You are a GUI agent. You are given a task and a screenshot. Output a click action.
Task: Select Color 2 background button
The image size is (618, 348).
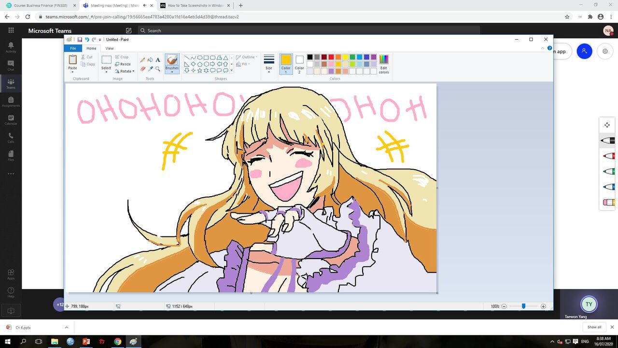pos(299,64)
